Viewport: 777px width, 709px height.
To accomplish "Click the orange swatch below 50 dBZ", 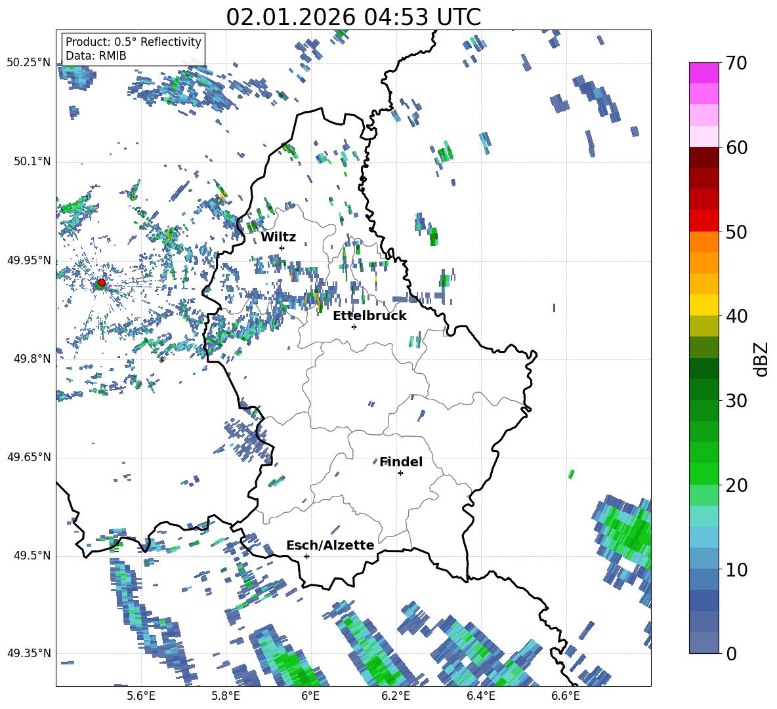I will 703,241.
